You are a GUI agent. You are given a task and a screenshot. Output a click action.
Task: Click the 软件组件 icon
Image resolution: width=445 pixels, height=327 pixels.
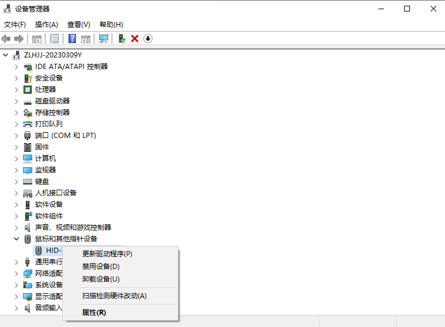point(28,216)
